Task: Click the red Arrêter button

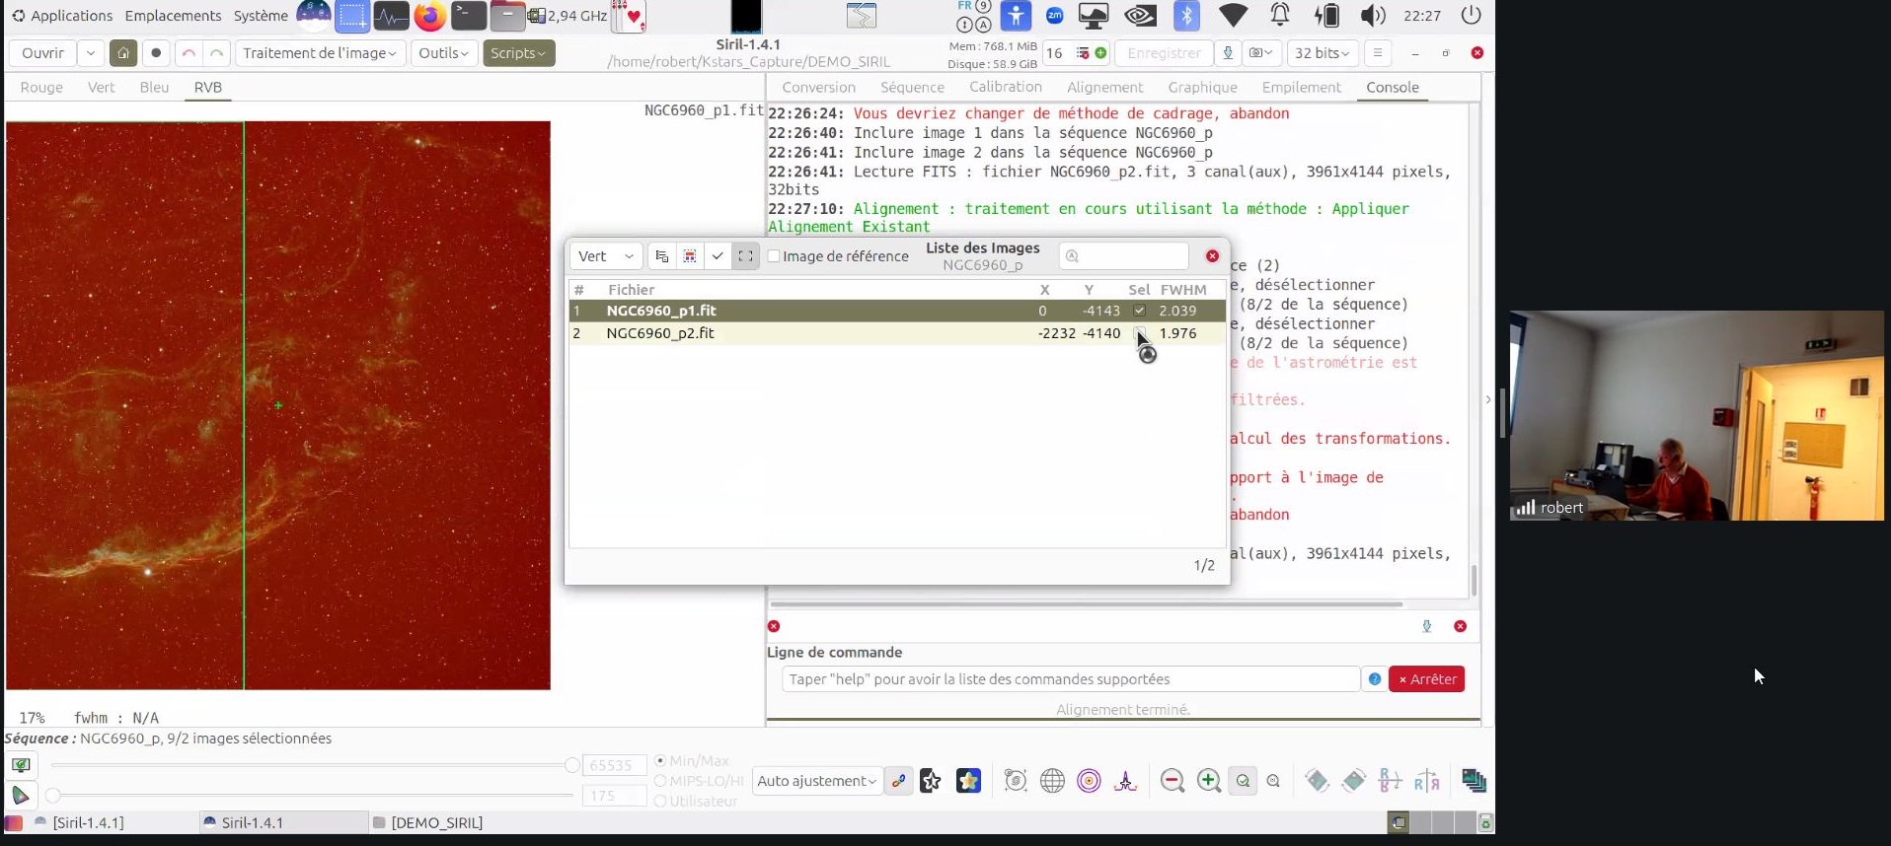Action: [1426, 679]
